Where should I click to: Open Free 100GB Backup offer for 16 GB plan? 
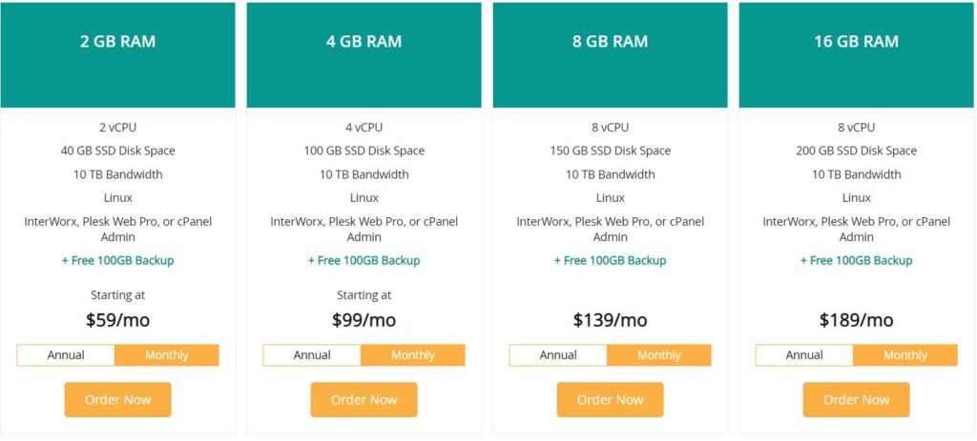point(856,261)
